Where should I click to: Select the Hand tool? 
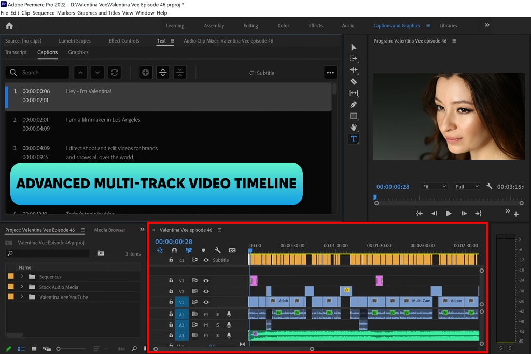(354, 128)
